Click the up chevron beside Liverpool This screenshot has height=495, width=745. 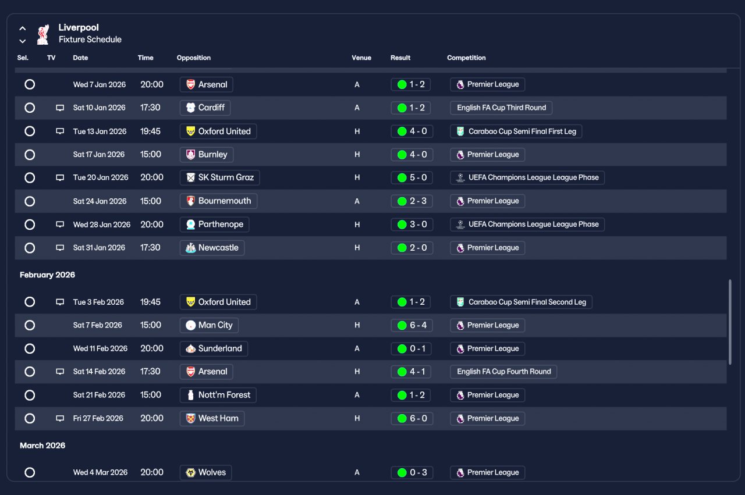23,28
